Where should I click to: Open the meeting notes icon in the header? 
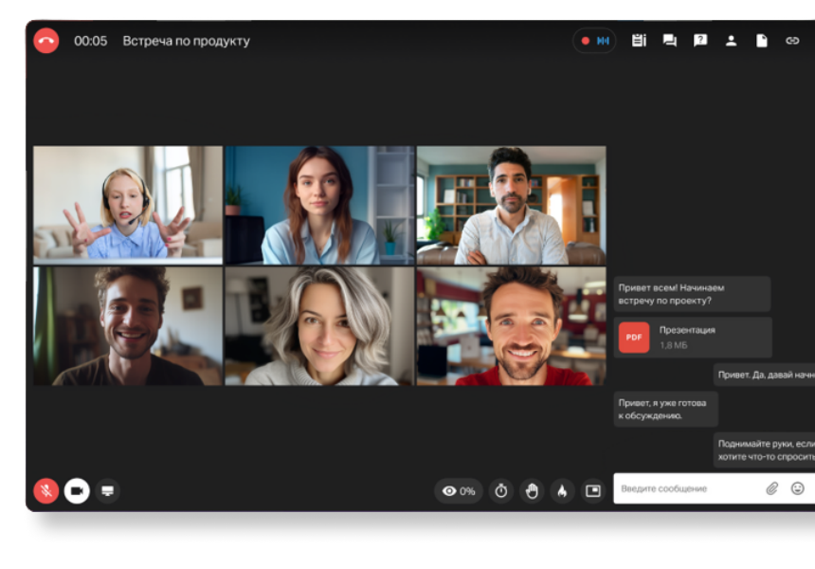(639, 41)
